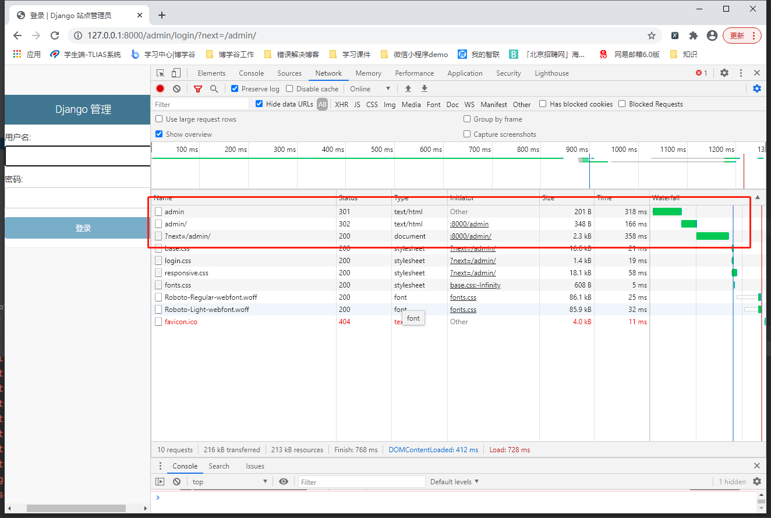Close the DevTools panel
The image size is (771, 518).
(x=757, y=73)
